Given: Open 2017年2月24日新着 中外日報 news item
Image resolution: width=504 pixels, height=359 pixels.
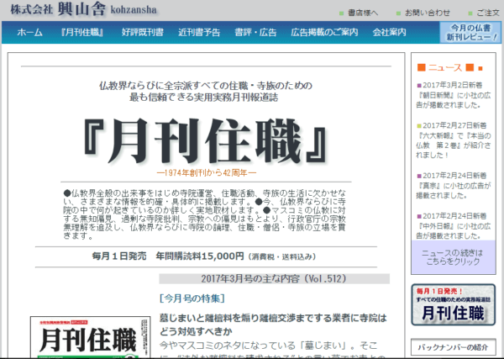Looking at the screenshot, I should tap(454, 226).
